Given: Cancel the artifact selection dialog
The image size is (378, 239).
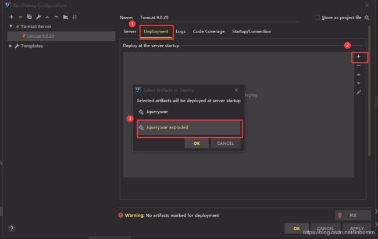Looking at the screenshot, I should click(x=226, y=144).
